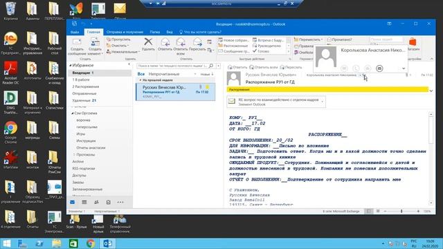This screenshot has height=249, width=443.
Task: Open the RSS-подписки folder
Action: 84,168
